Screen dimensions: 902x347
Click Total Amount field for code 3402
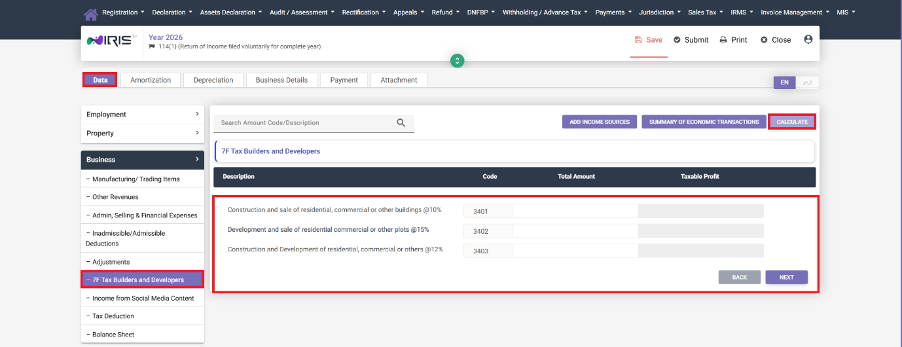(x=575, y=231)
